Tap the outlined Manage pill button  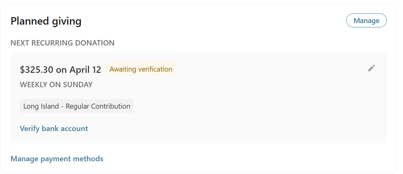[366, 21]
